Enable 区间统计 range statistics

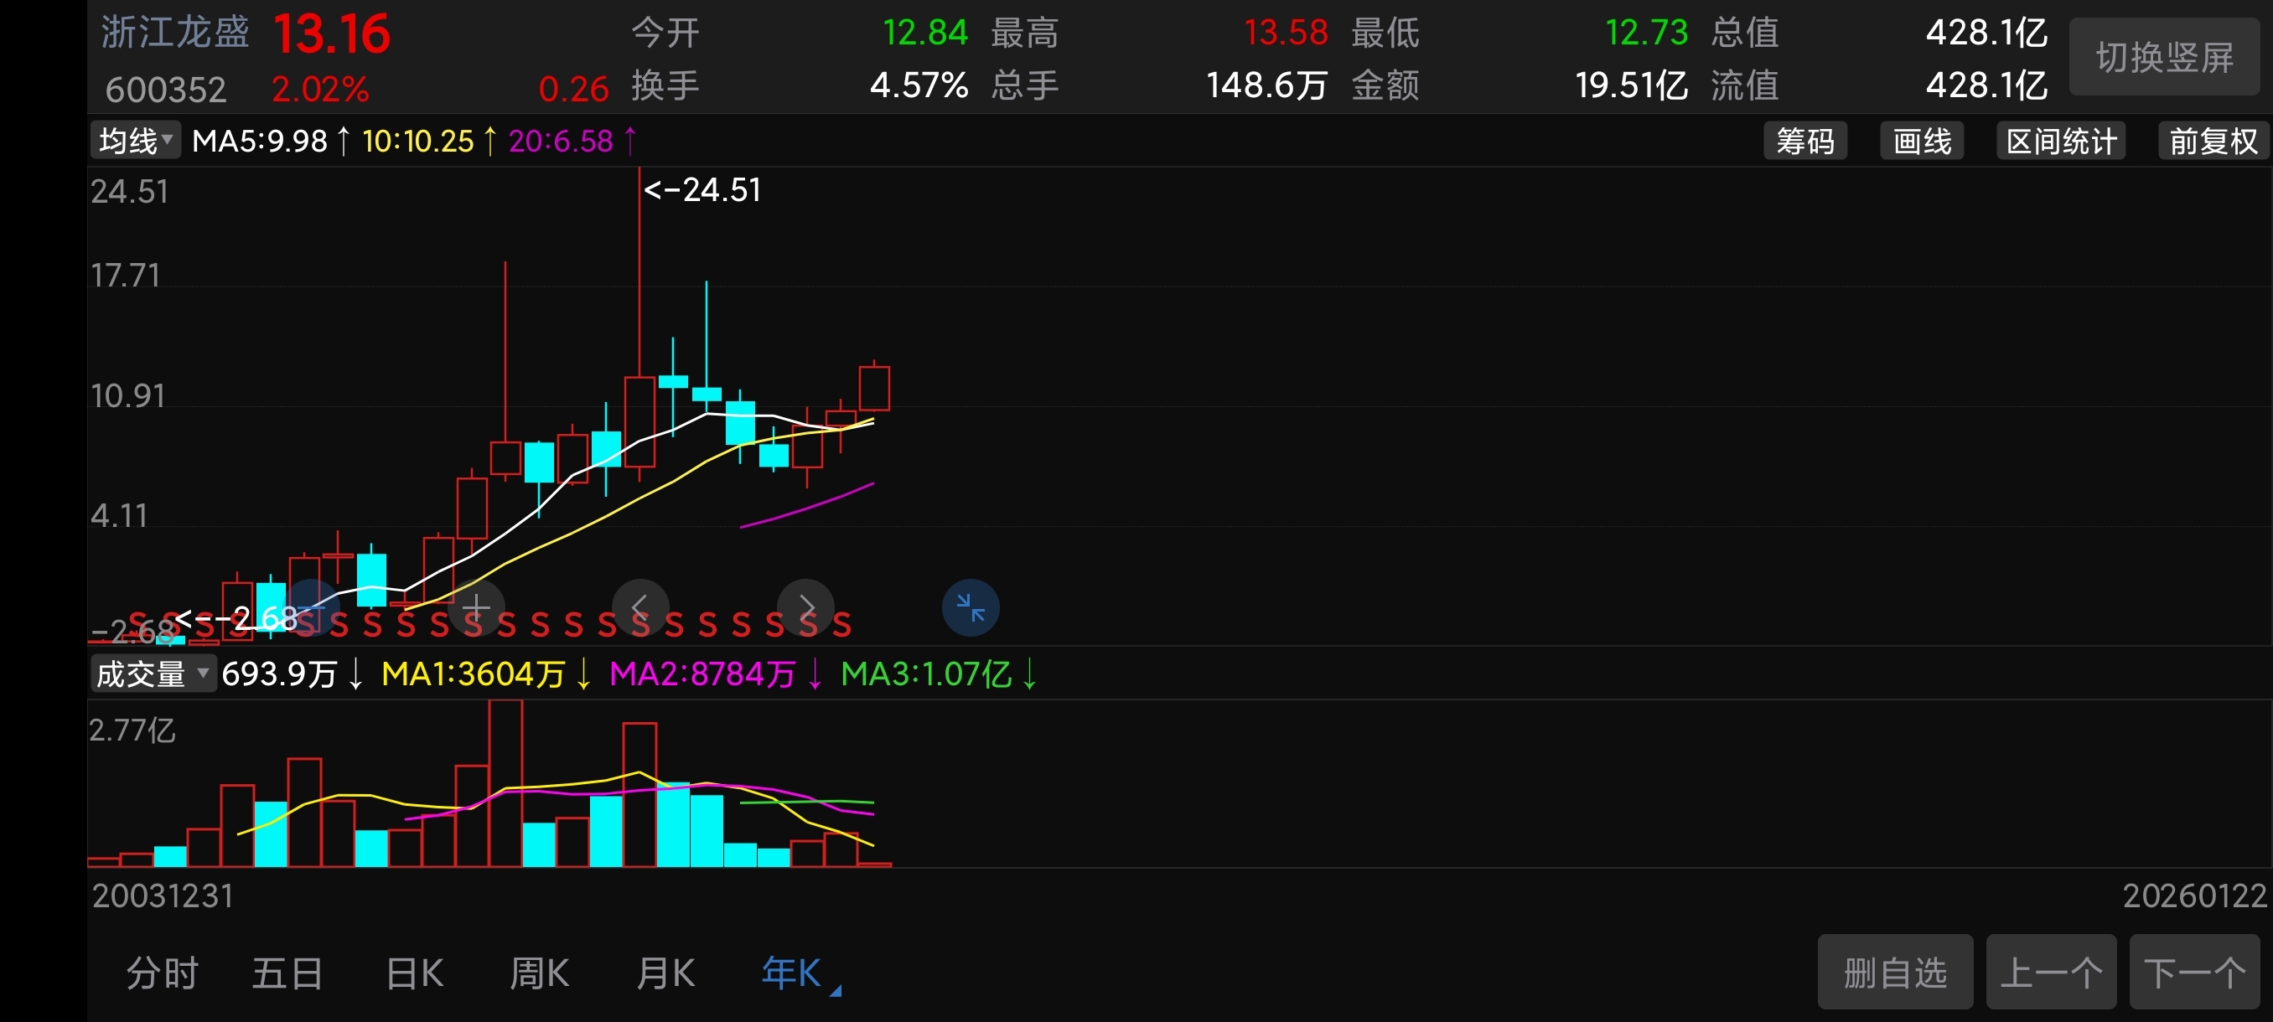coord(2060,141)
